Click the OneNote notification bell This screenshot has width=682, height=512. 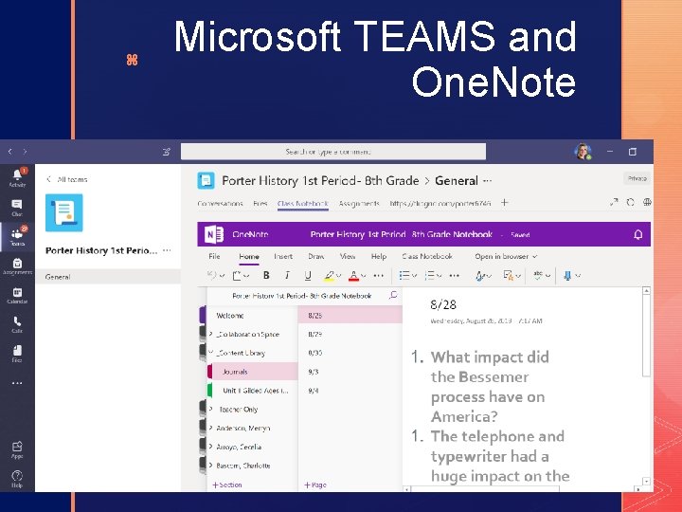click(x=637, y=235)
